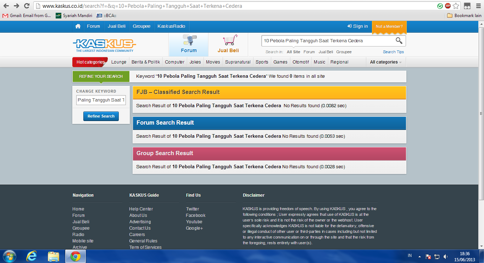Viewport: 484px width, 263px height.
Task: Open Sports category
Action: pos(262,62)
